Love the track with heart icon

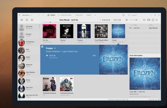pyautogui.click(x=100, y=20)
